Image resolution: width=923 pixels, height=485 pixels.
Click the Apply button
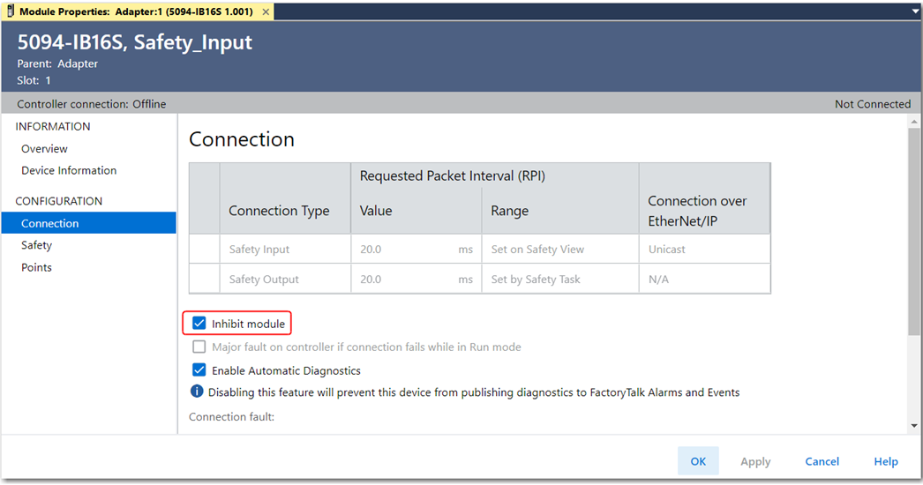tap(755, 461)
